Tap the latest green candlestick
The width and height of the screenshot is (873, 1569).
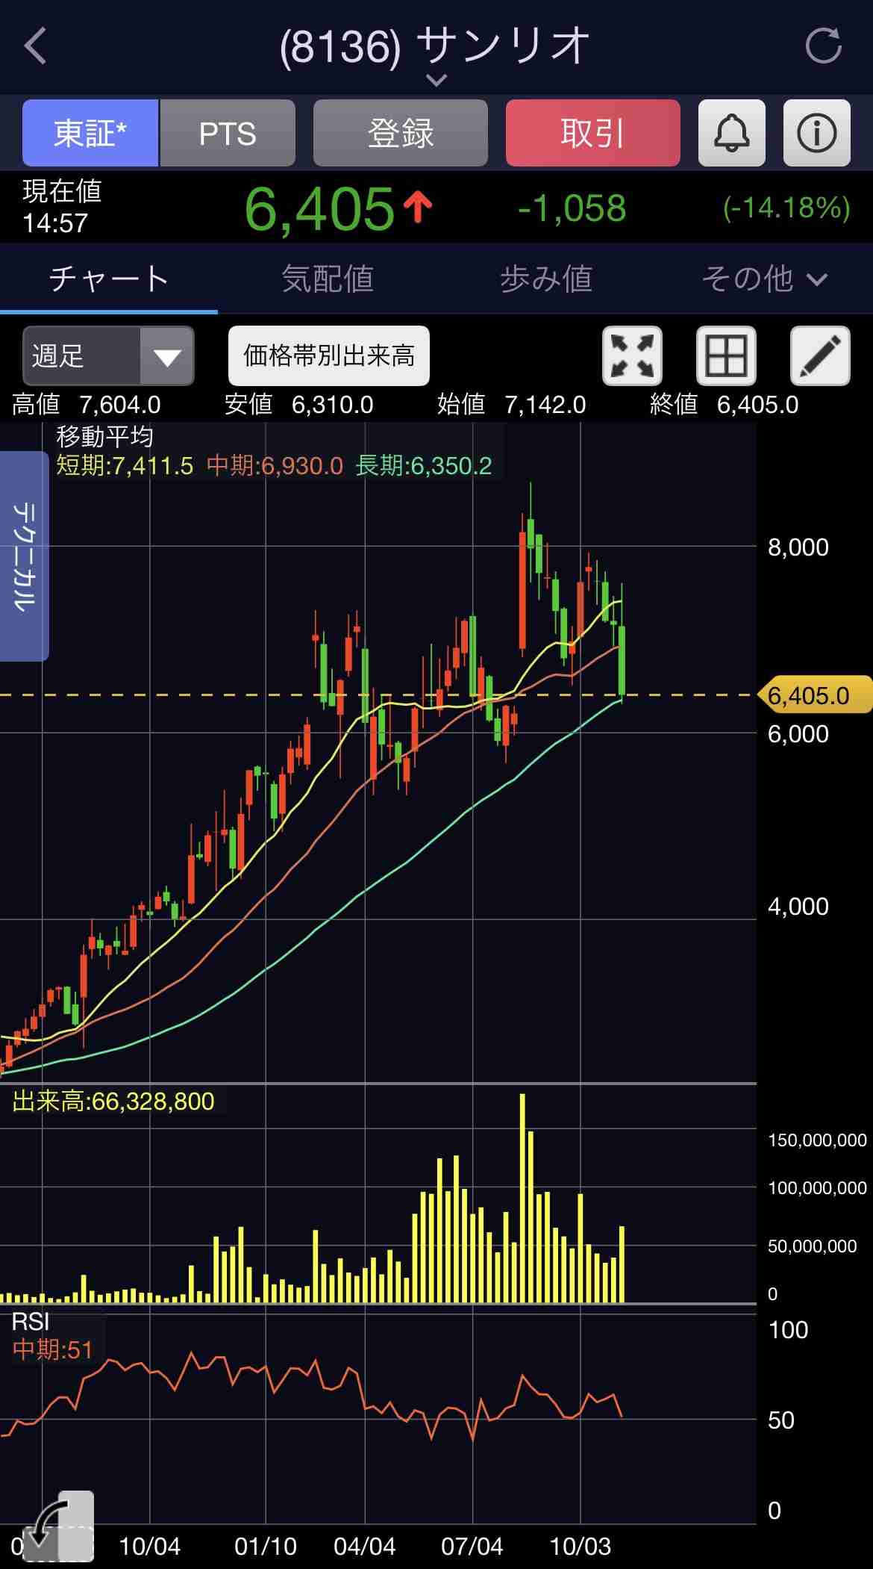point(622,659)
